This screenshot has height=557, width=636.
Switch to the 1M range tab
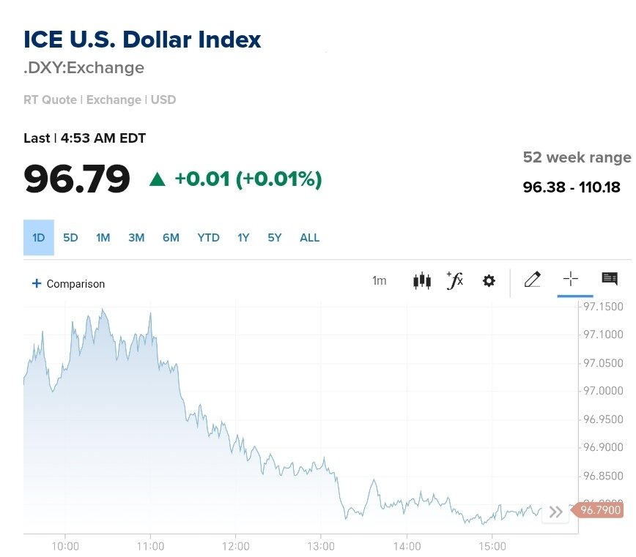click(x=103, y=237)
